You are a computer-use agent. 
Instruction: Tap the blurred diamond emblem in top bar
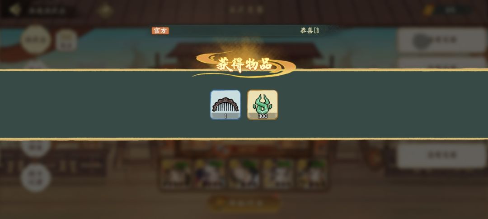pyautogui.click(x=105, y=10)
